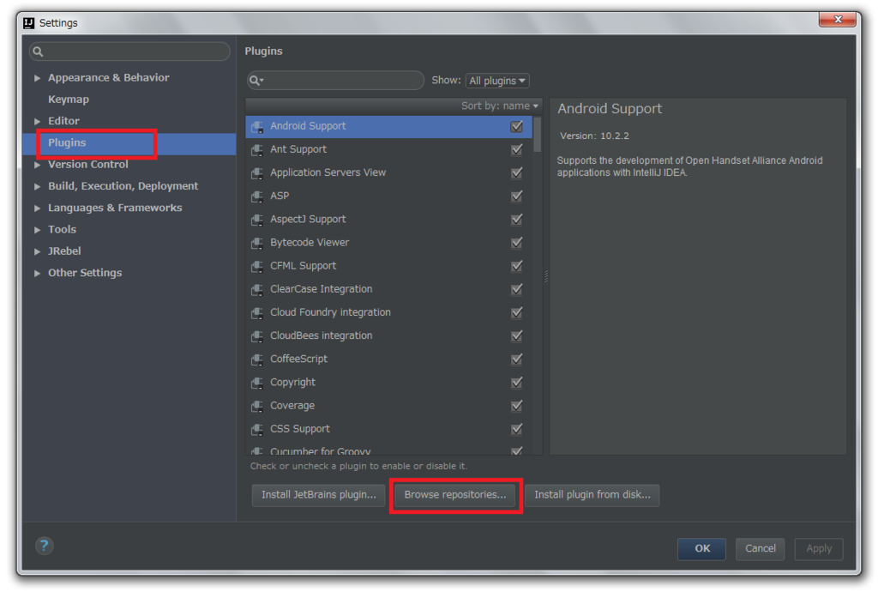Focus the plugins search field
878x592 pixels.
pyautogui.click(x=335, y=81)
